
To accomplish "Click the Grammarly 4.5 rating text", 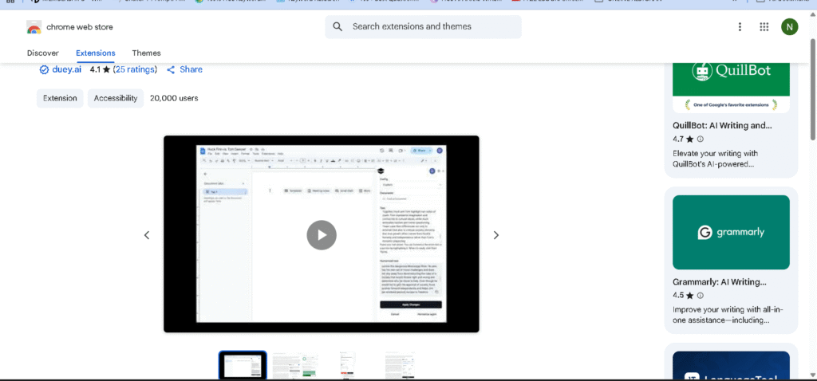I will click(683, 295).
